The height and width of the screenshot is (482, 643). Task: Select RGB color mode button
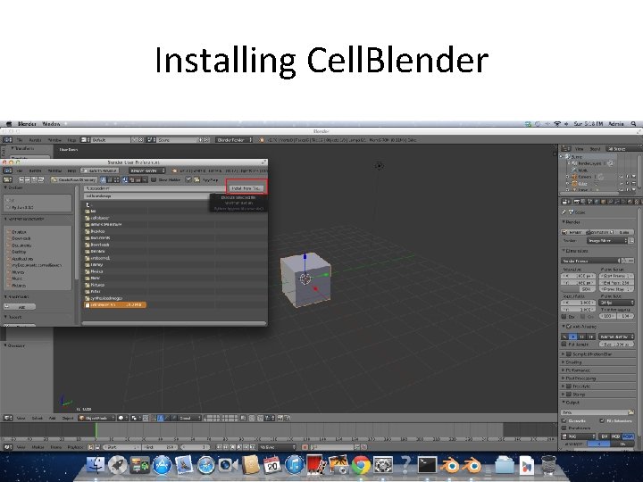616,436
